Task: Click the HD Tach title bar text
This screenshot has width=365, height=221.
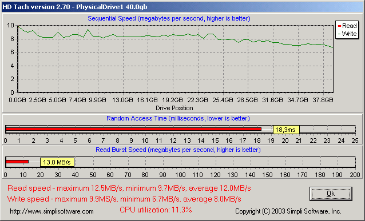Action: 75,7
